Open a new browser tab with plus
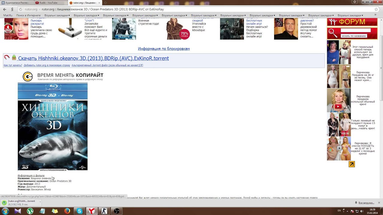Viewport: 383px width, 215px height. coord(105,3)
